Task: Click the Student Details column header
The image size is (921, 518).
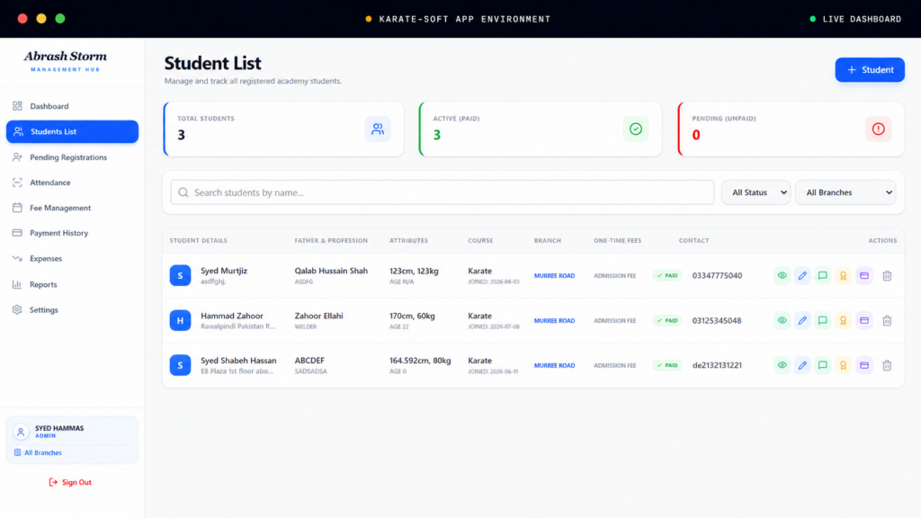Action: pos(199,241)
